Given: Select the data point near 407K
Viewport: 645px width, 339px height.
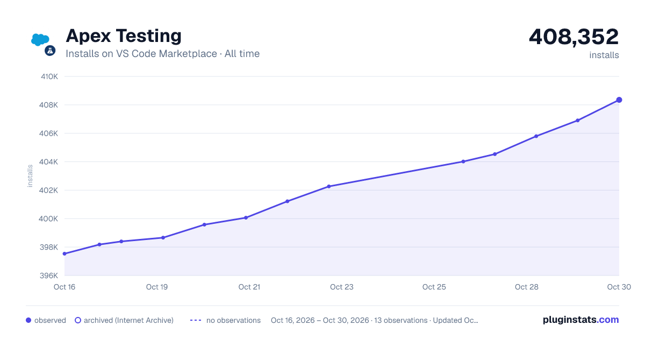Looking at the screenshot, I should point(578,121).
